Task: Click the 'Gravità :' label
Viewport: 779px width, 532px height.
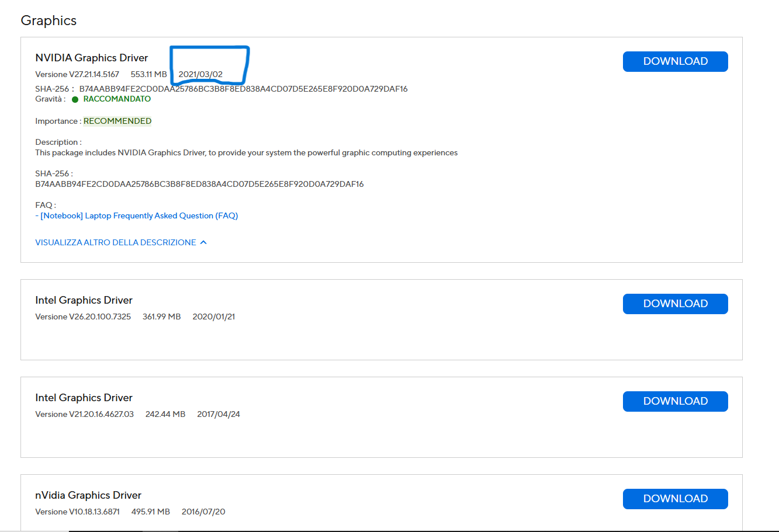Action: 50,99
